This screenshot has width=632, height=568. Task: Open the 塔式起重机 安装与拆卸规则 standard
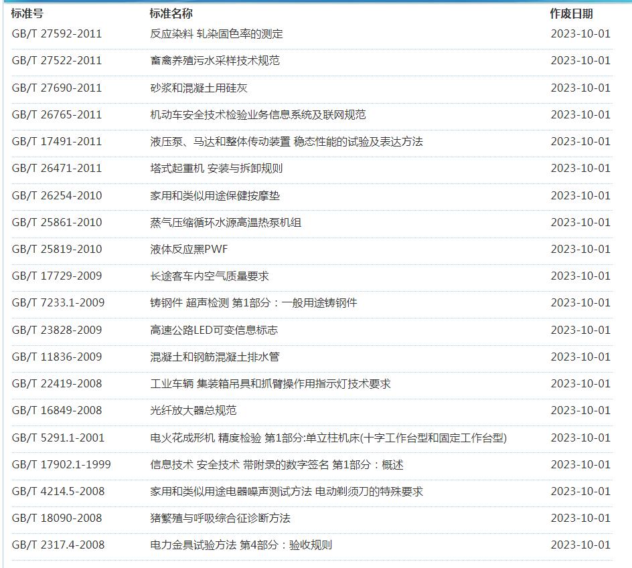click(216, 168)
